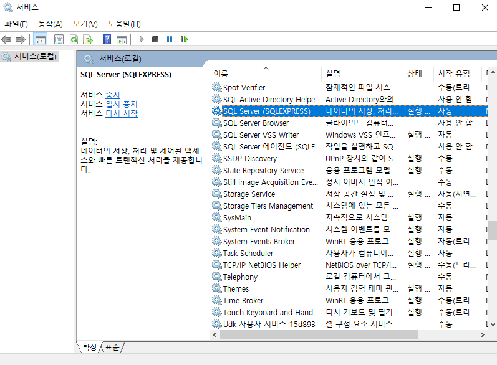Click the vertical scrollbar thumb
This screenshot has width=497, height=365.
493,230
